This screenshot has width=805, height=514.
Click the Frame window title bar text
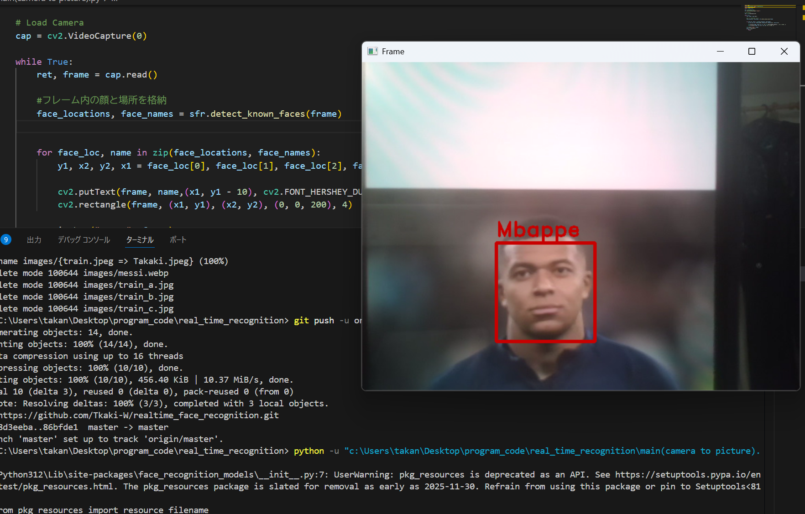click(393, 52)
